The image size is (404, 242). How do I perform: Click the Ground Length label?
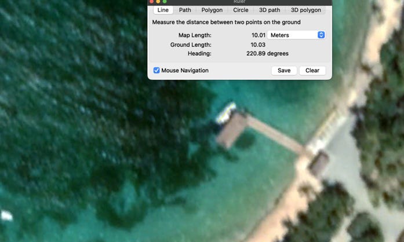click(191, 45)
